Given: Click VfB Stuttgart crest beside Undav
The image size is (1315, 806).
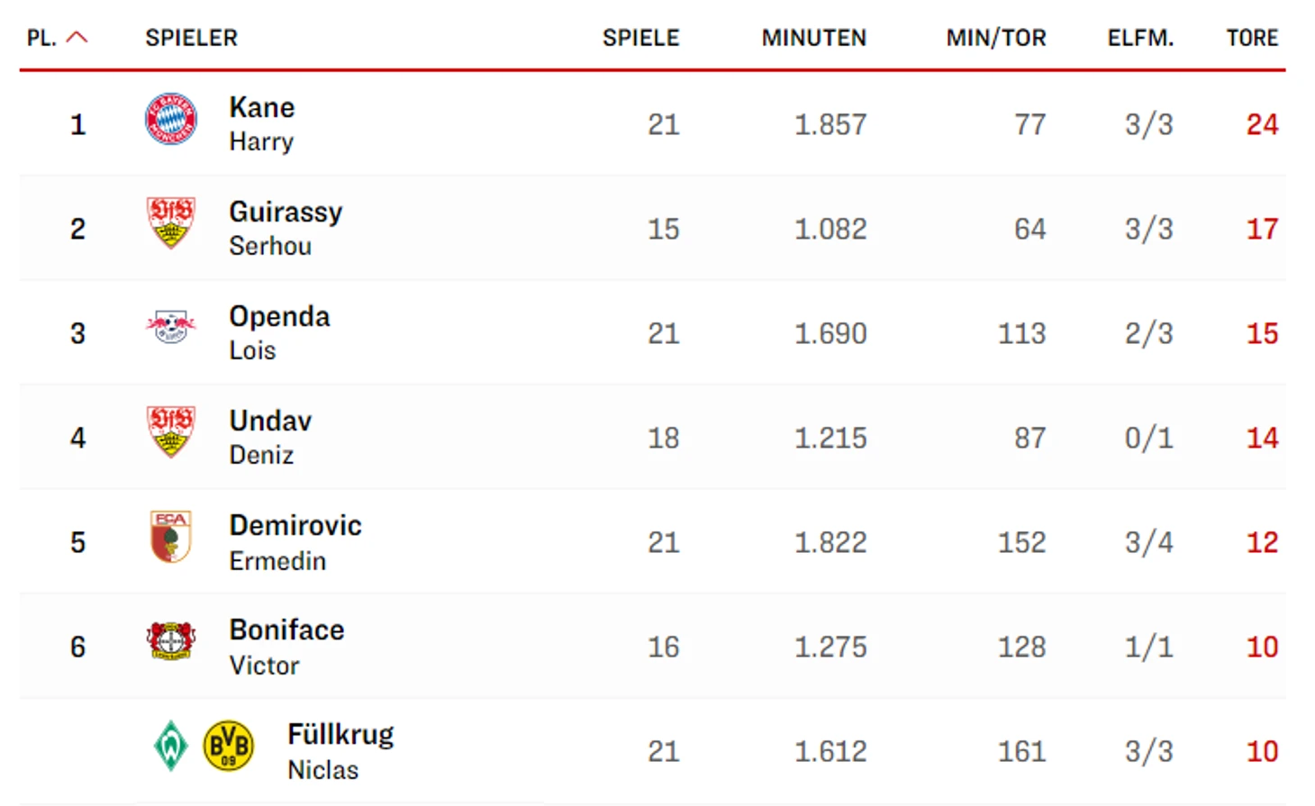Looking at the screenshot, I should coord(171,431).
